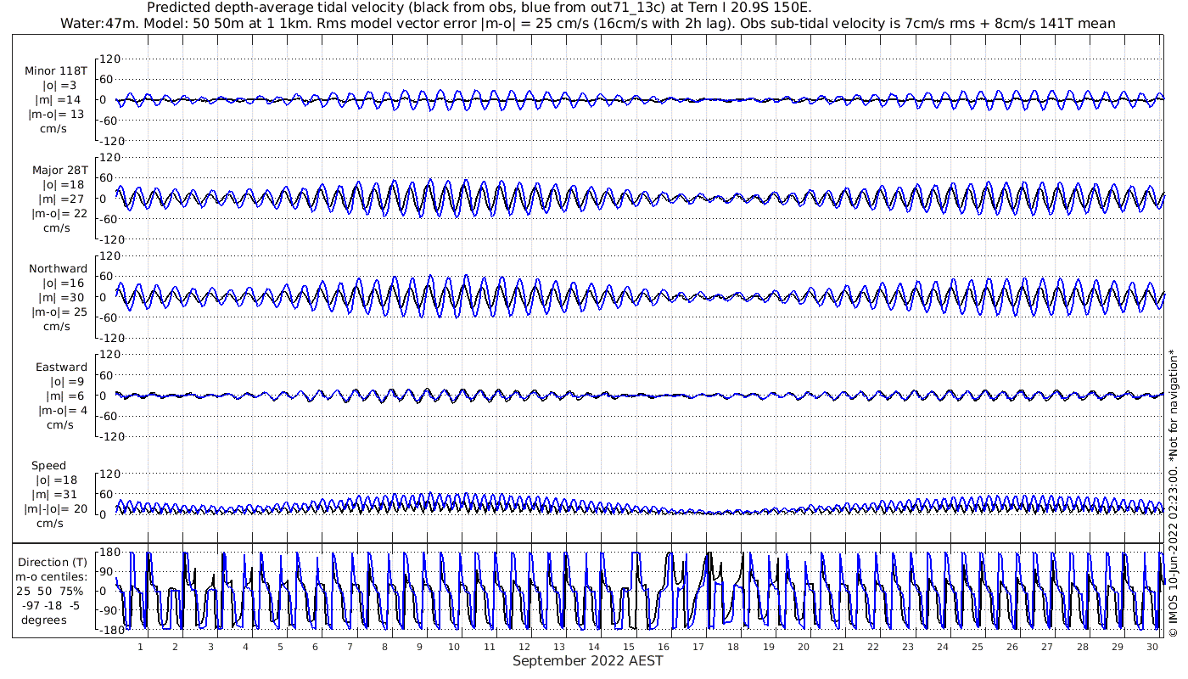Click the 'Water:47m. Model: 50 50m' subtitle line
1188x679 pixels.
click(x=588, y=24)
